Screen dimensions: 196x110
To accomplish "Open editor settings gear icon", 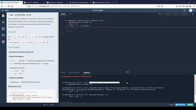I will point(193,14).
